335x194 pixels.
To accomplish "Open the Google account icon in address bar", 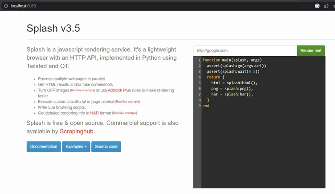I will pyautogui.click(x=317, y=6).
